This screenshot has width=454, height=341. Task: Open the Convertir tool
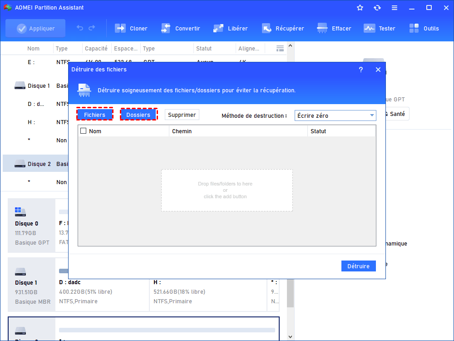(166, 28)
